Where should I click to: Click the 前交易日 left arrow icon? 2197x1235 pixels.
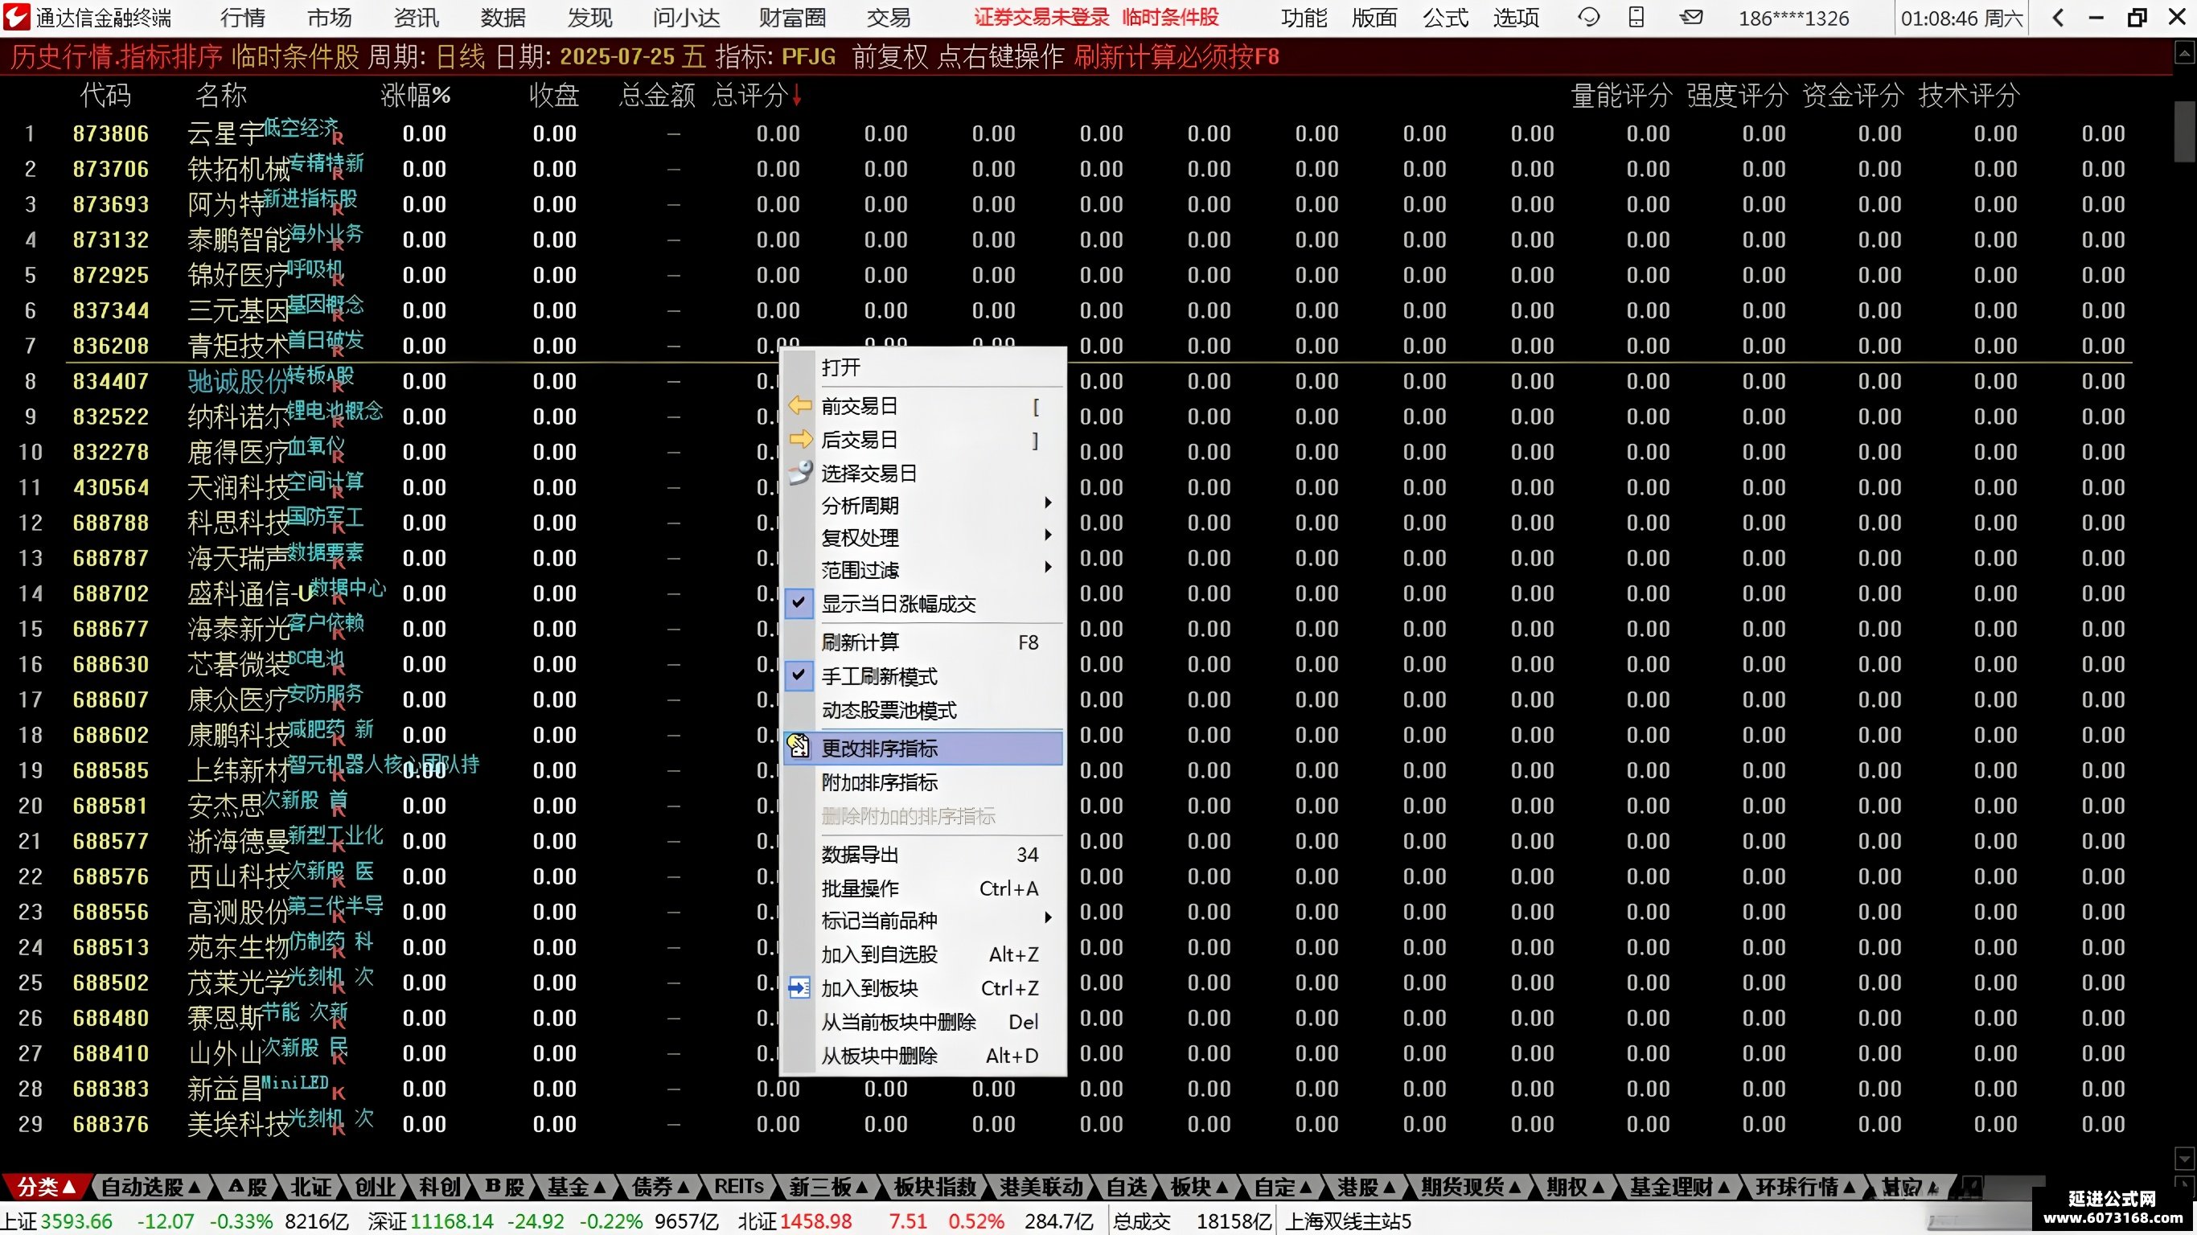(800, 405)
